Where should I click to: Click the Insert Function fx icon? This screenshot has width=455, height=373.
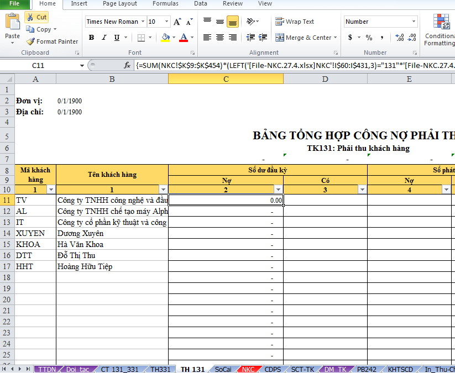tap(127, 65)
